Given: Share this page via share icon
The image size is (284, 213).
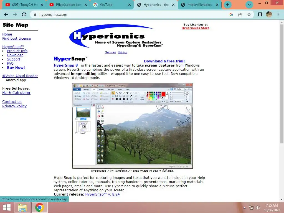Looking at the screenshot, I should point(240,14).
